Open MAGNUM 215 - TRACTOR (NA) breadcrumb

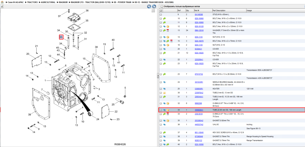click(x=91, y=2)
